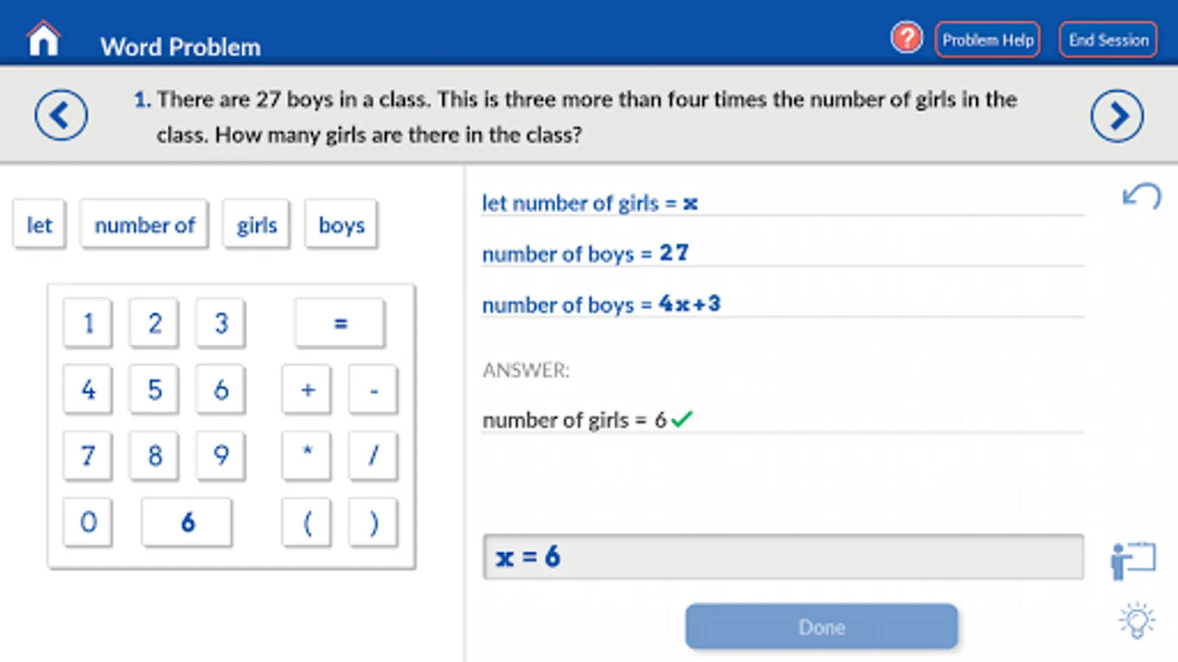Image resolution: width=1178 pixels, height=662 pixels.
Task: Tap keypad digit 6 in number grid
Action: click(221, 389)
